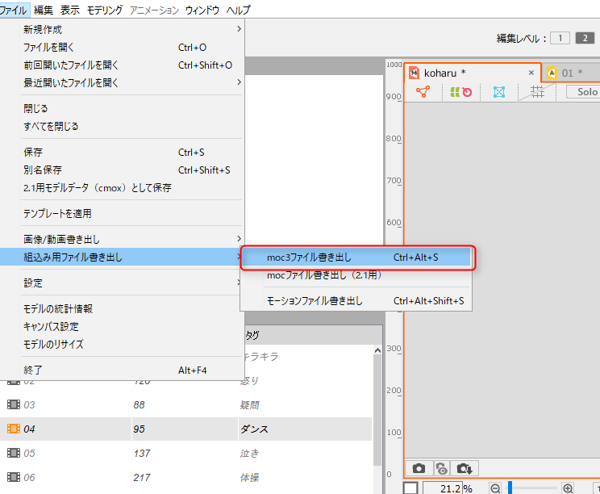600x494 pixels.
Task: Click the green and red deformer icon
Action: [460, 92]
